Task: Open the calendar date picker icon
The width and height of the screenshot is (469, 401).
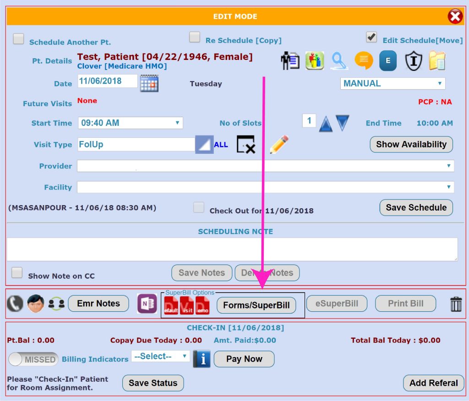Action: [x=149, y=83]
